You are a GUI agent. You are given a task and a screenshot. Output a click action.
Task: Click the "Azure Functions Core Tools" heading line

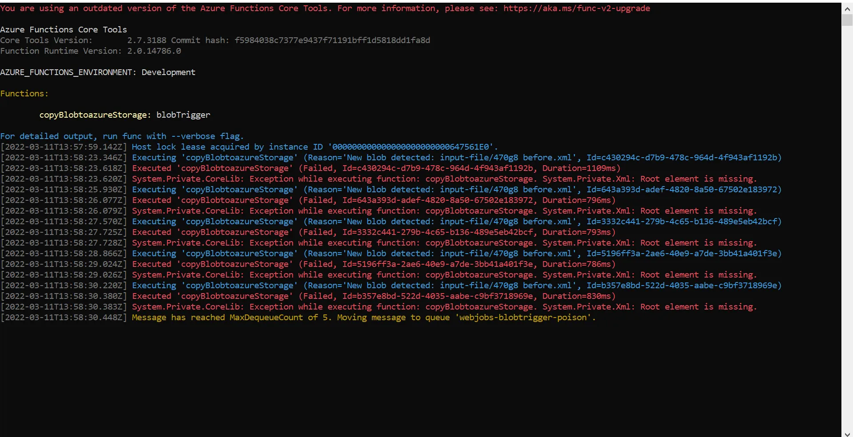coord(64,30)
